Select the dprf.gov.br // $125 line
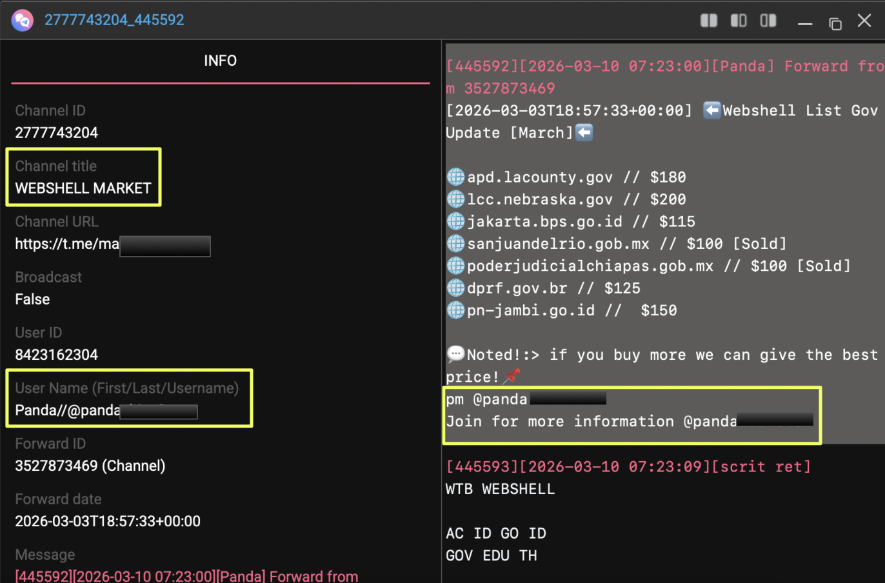Screen dimensions: 885x583 click(544, 288)
